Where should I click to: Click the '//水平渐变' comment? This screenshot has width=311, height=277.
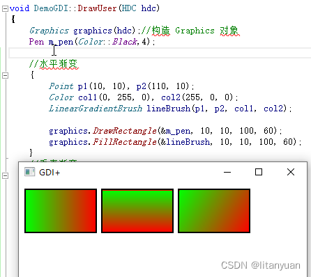click(54, 64)
